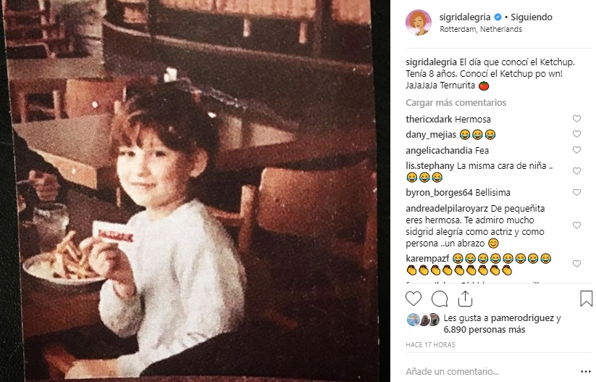
Task: Like lis.stephany's comment heart
Action: [576, 171]
